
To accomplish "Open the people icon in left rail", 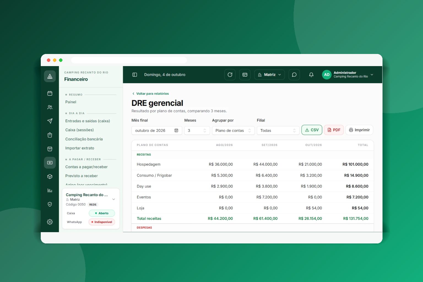I will click(x=50, y=107).
